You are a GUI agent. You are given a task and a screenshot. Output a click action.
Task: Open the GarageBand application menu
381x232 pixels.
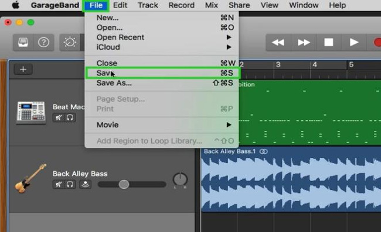coord(55,5)
